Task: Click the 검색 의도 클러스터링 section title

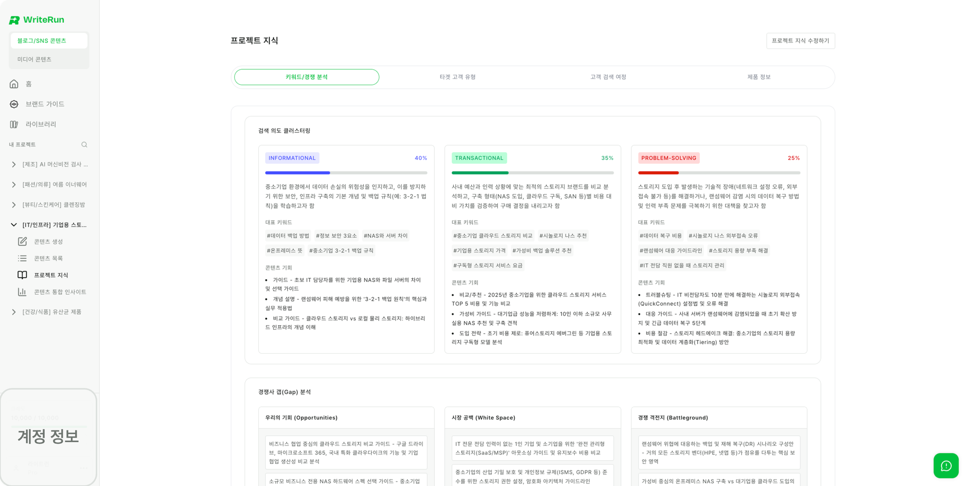Action: click(x=284, y=131)
